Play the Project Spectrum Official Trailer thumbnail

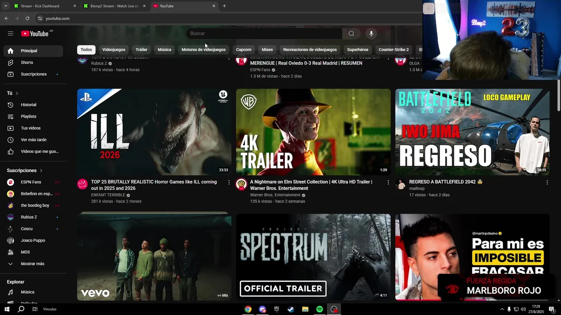click(313, 257)
